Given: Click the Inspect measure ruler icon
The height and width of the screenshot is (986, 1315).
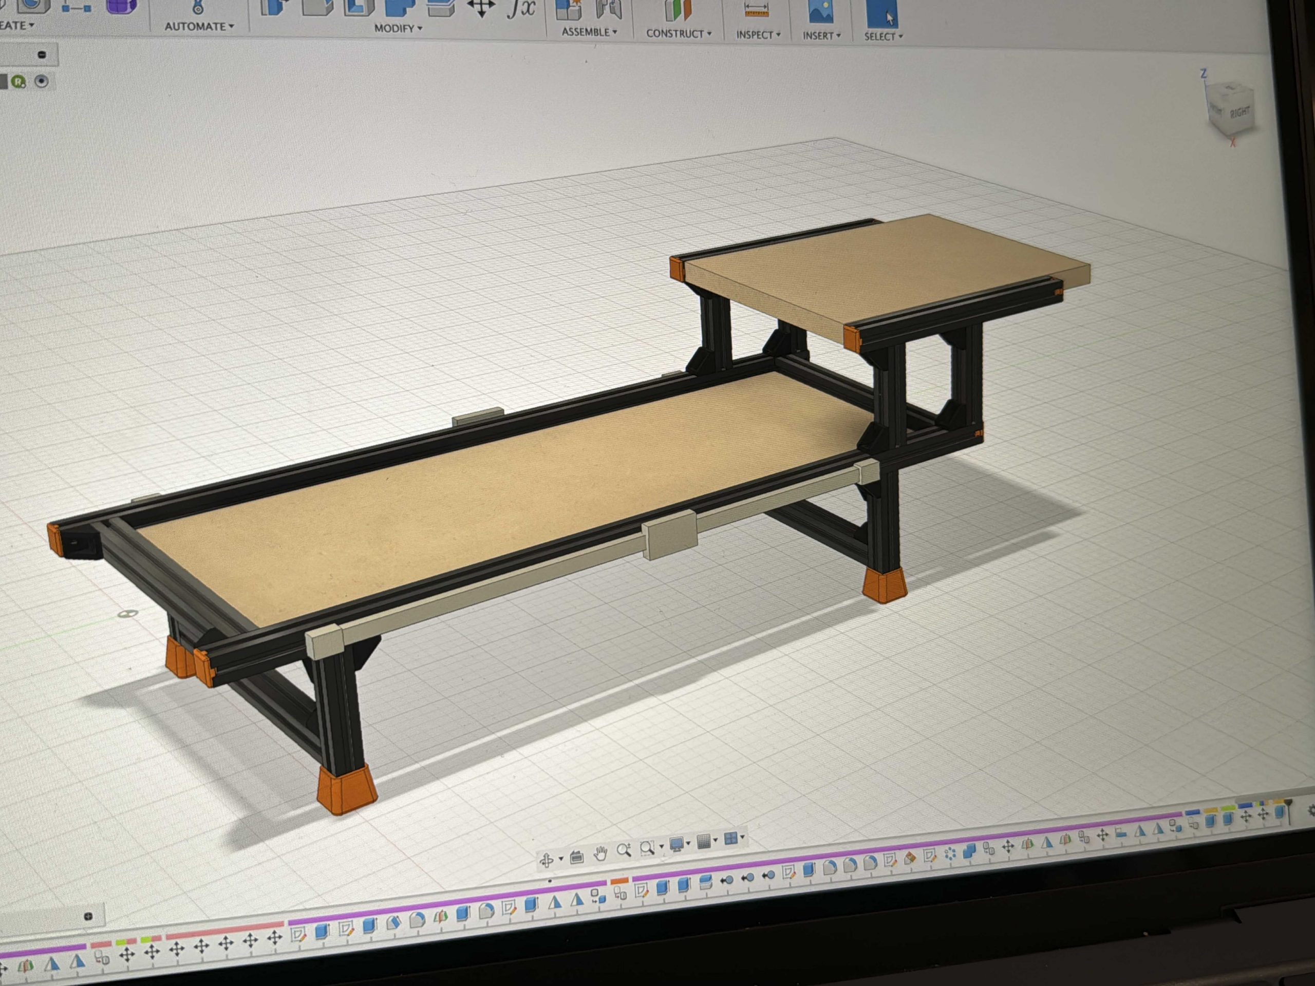Looking at the screenshot, I should coord(756,10).
